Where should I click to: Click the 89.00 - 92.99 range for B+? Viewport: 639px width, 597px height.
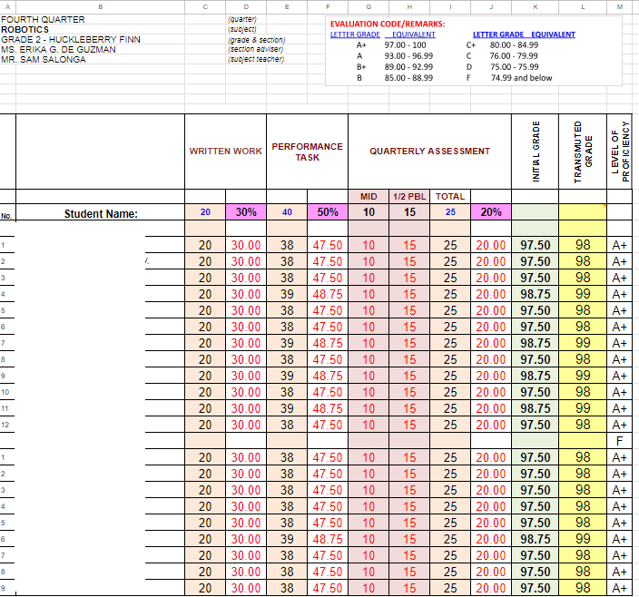tap(408, 67)
